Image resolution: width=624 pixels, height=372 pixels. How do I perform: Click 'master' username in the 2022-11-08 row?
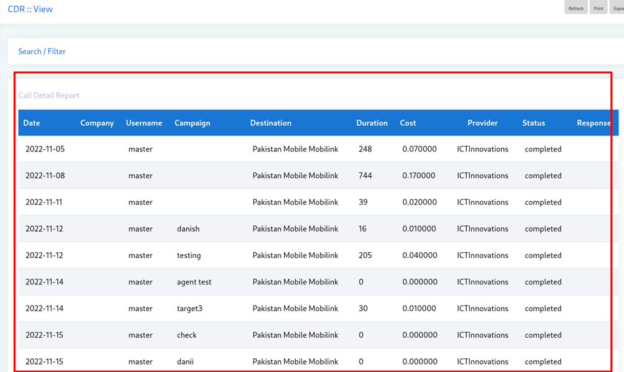[140, 176]
